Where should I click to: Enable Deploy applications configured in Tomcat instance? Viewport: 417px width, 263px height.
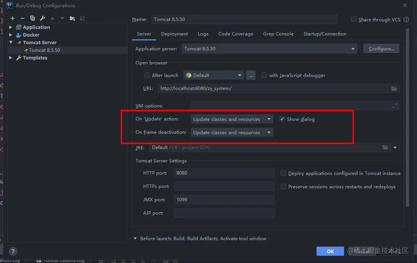(283, 173)
